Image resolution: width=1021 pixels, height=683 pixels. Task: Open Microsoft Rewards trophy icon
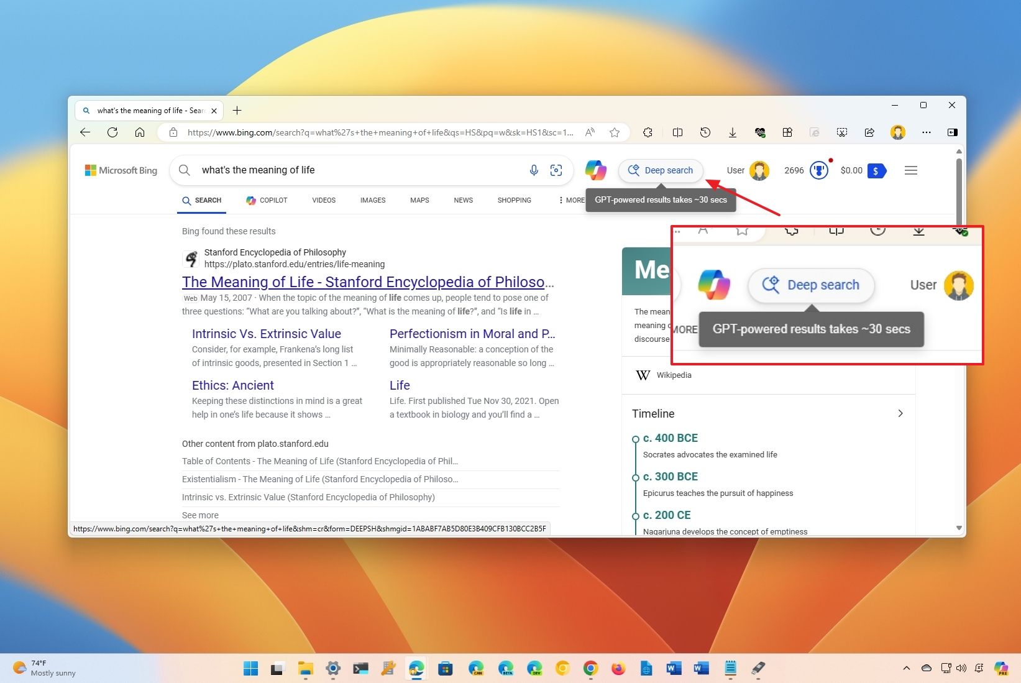click(x=818, y=170)
